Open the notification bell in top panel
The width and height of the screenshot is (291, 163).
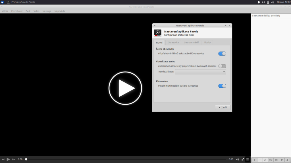point(259,2)
